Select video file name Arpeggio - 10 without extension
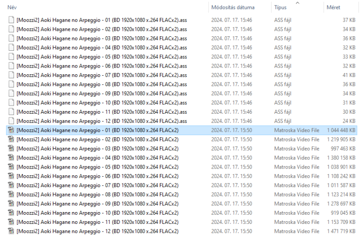This screenshot has width=362, height=237. coord(97,213)
